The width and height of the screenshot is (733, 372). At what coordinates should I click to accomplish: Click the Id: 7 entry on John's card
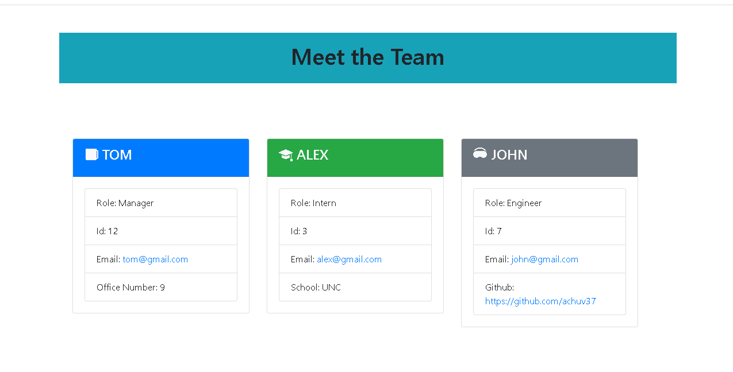549,231
